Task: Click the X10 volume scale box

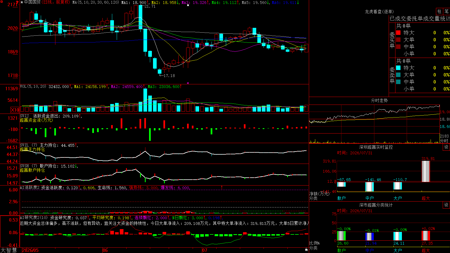Action: 15,110
